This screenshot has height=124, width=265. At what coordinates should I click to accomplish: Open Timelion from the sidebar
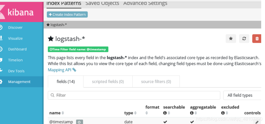click(x=15, y=60)
